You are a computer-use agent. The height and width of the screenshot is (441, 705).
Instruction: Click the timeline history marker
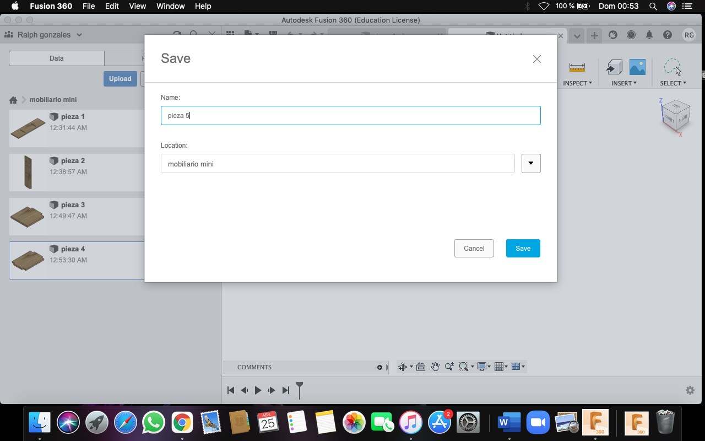[x=300, y=390]
